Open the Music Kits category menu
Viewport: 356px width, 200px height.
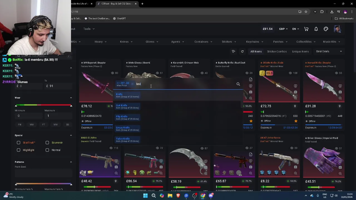coord(332,42)
